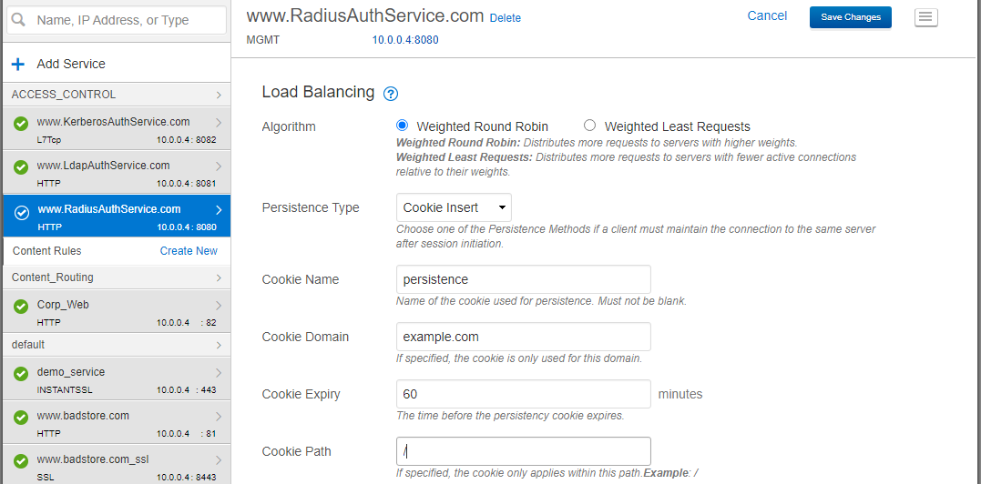This screenshot has width=981, height=484.
Task: Click the plus icon beside Add Service
Action: [x=19, y=64]
